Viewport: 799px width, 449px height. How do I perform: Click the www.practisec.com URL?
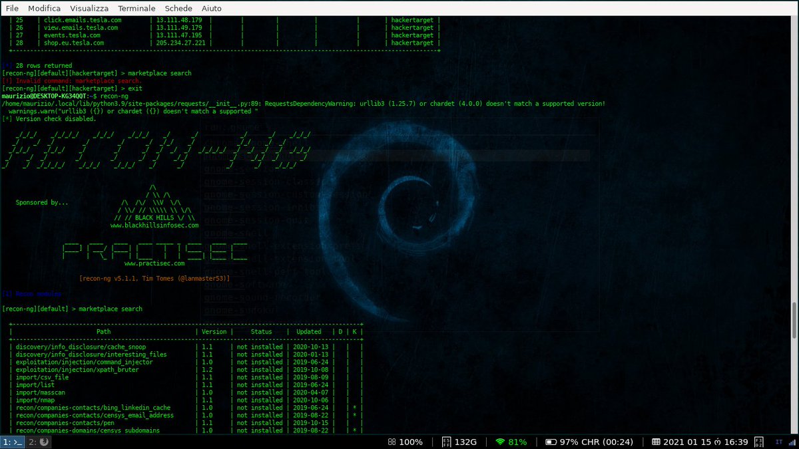coord(154,263)
